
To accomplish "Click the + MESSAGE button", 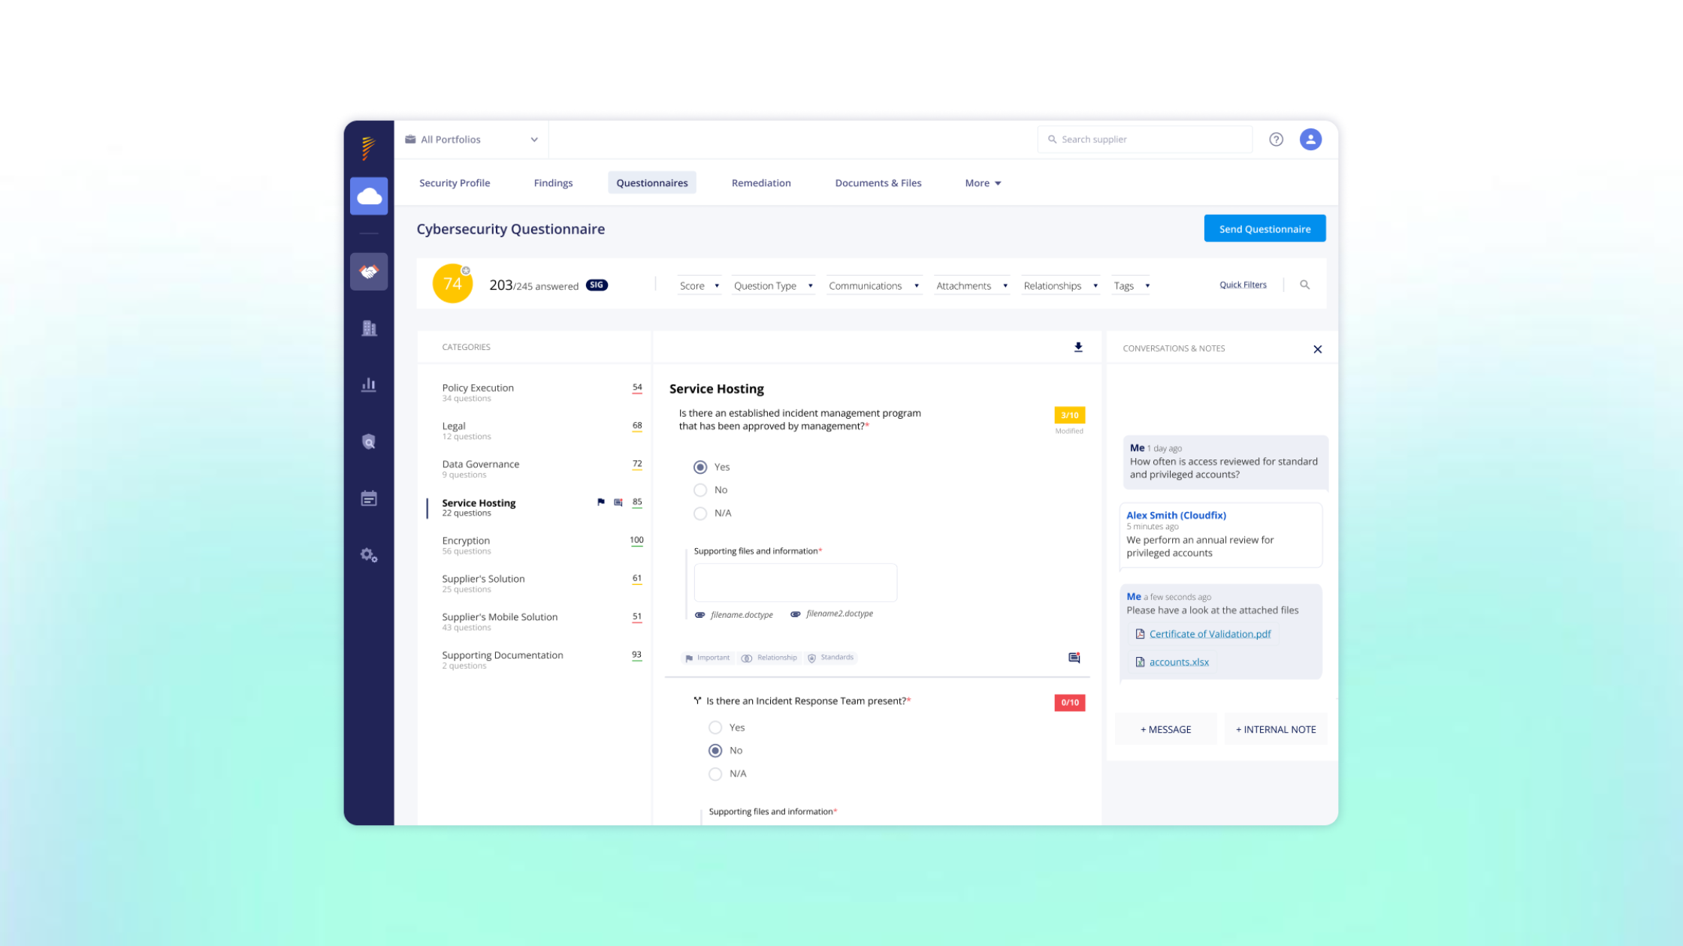I will pyautogui.click(x=1166, y=730).
